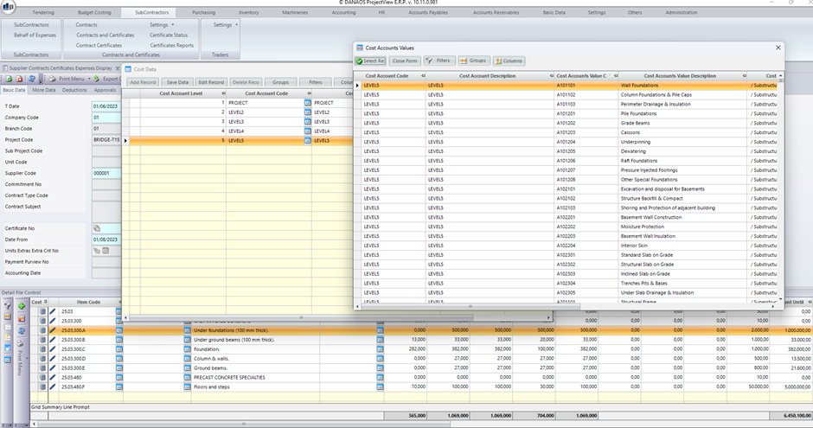
Task: Click the filter funnel icon in Detail File Control
Action: tap(7, 306)
